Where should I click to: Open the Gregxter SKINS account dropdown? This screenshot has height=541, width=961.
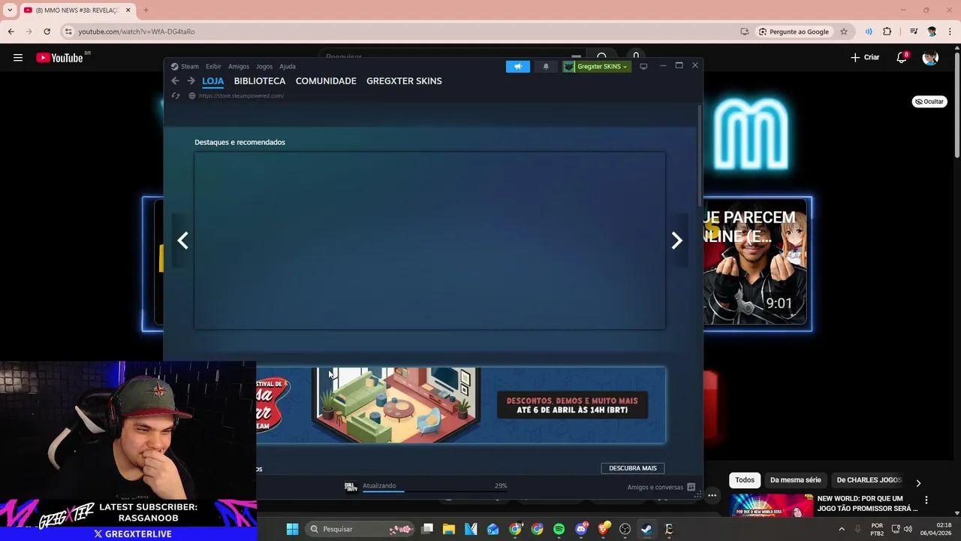[597, 66]
